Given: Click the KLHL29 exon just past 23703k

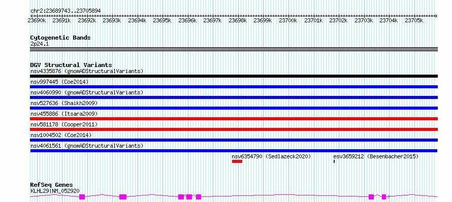Looking at the screenshot, I should point(371,197).
